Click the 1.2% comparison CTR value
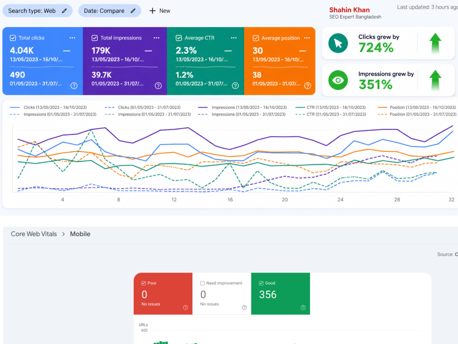Image resolution: width=458 pixels, height=344 pixels. click(184, 75)
